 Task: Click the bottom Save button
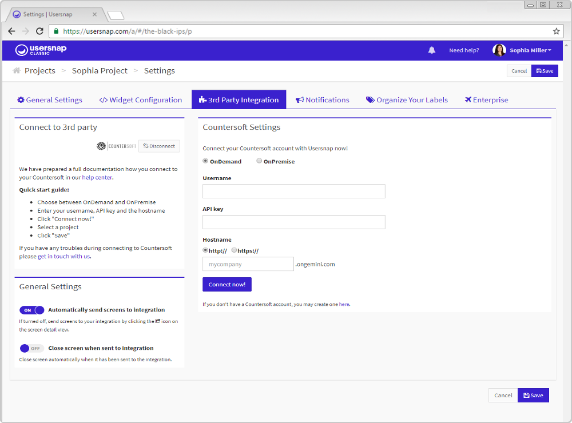533,396
